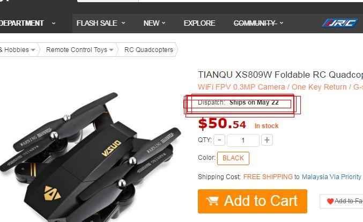This screenshot has width=363, height=222.
Task: Click the Add to Favorites button
Action: click(342, 201)
